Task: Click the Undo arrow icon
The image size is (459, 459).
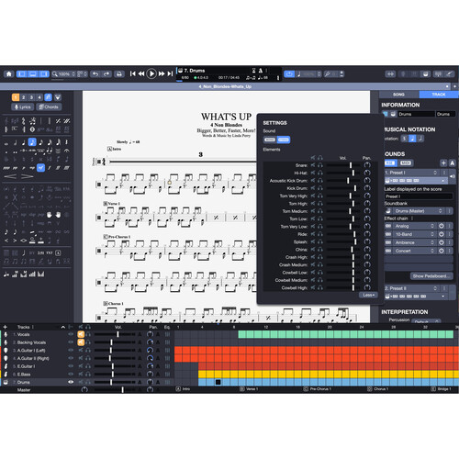Action: click(x=95, y=74)
